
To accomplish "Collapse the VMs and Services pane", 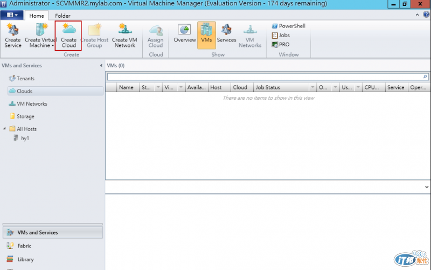I will coord(101,65).
